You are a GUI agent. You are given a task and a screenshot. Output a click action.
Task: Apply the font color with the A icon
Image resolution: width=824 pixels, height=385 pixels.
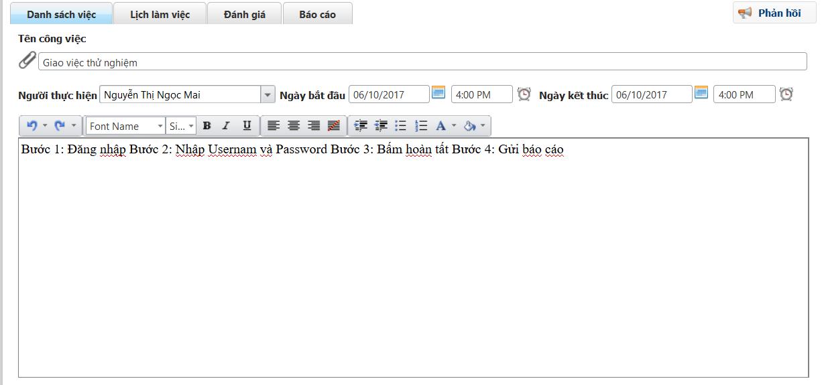(440, 126)
